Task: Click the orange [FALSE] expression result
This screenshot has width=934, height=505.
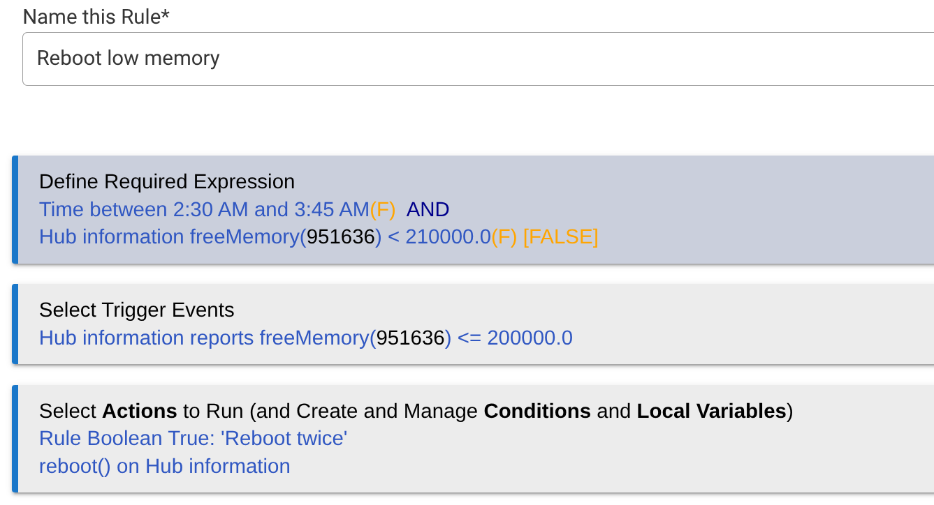Action: [560, 237]
